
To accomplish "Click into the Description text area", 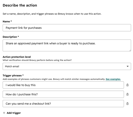I will point(67,45).
